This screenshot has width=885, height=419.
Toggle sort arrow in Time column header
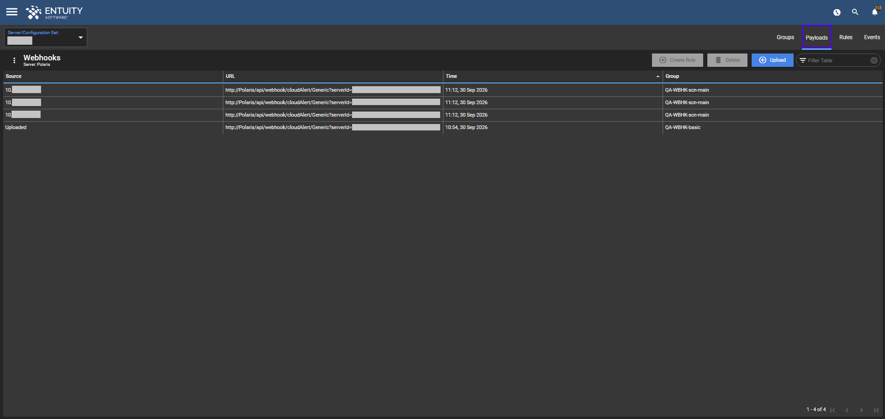658,77
